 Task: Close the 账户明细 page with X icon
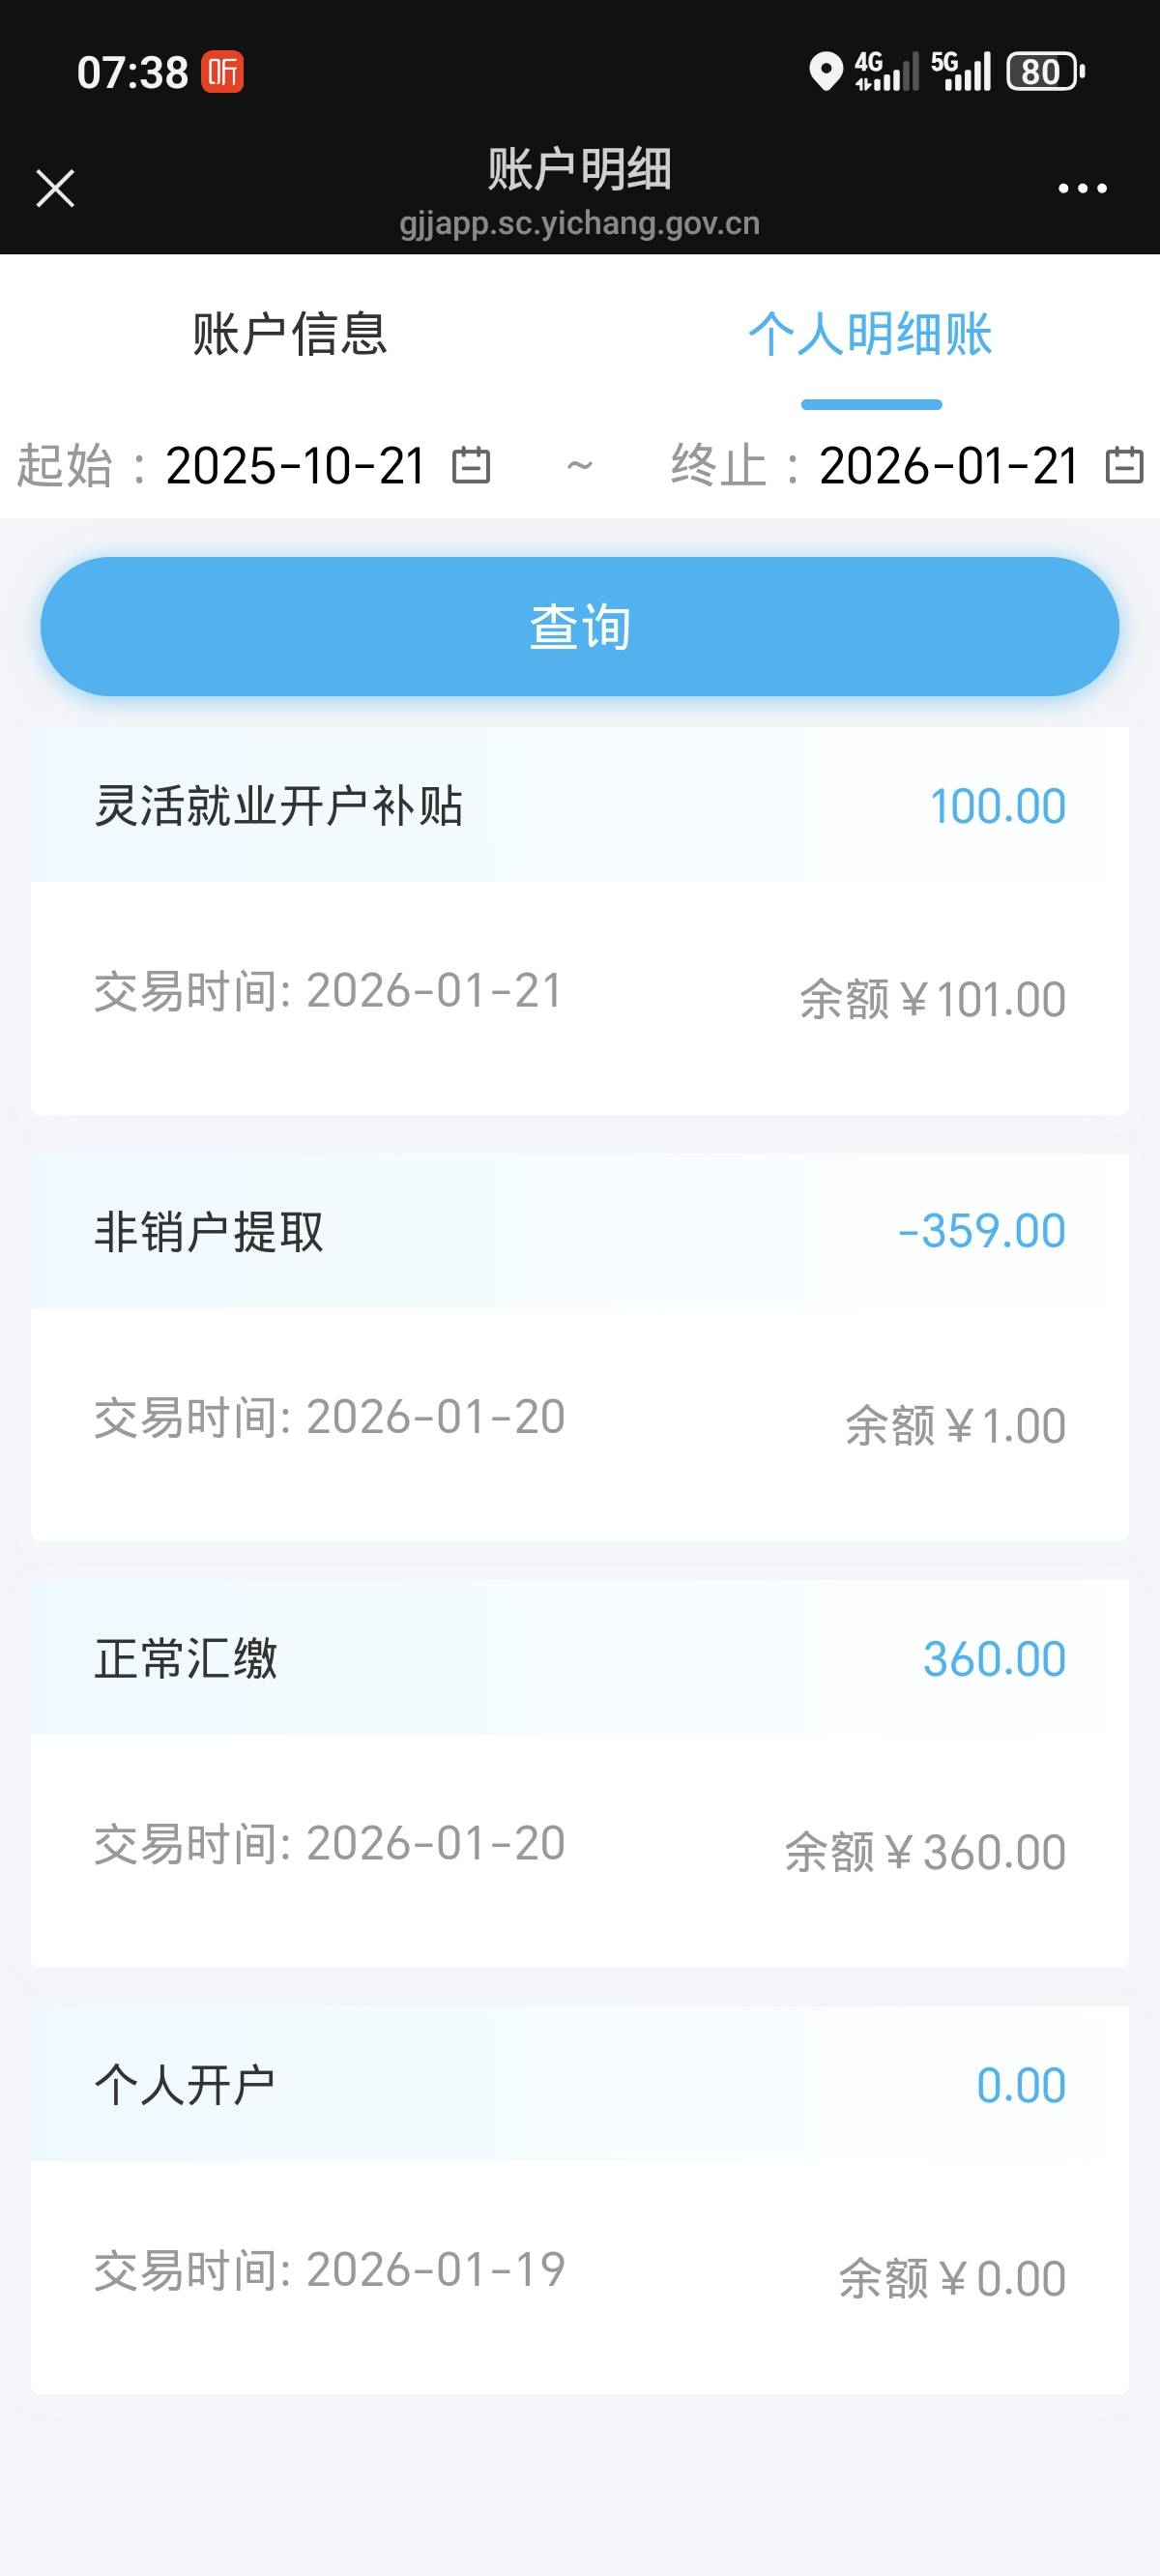coord(55,188)
